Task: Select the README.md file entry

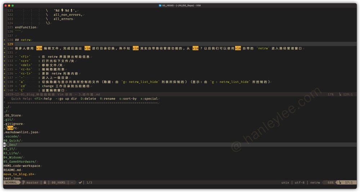Action: tap(12, 170)
